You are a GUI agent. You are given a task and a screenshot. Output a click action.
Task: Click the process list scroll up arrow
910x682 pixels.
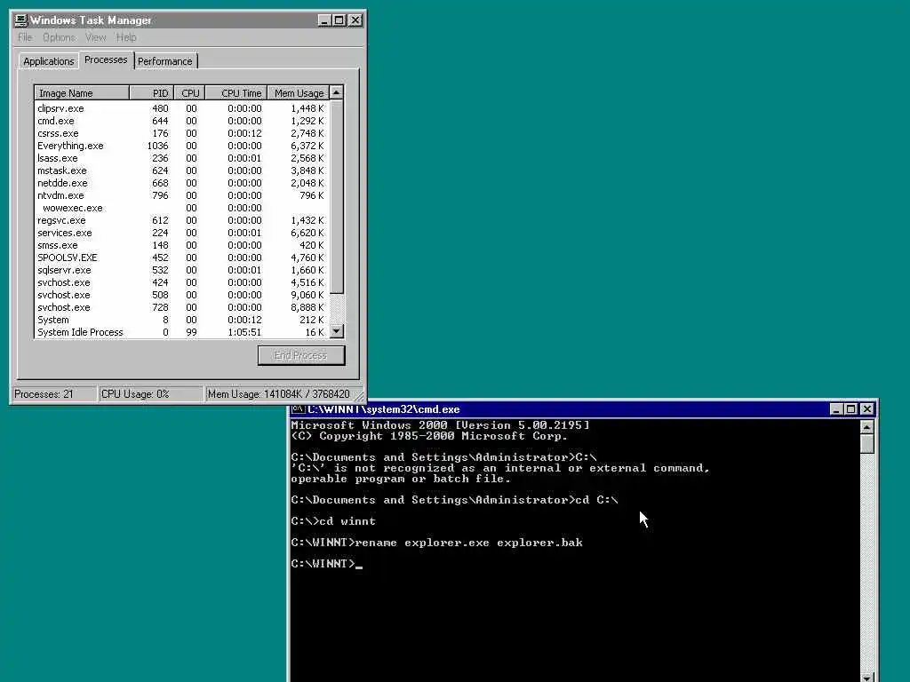[337, 92]
